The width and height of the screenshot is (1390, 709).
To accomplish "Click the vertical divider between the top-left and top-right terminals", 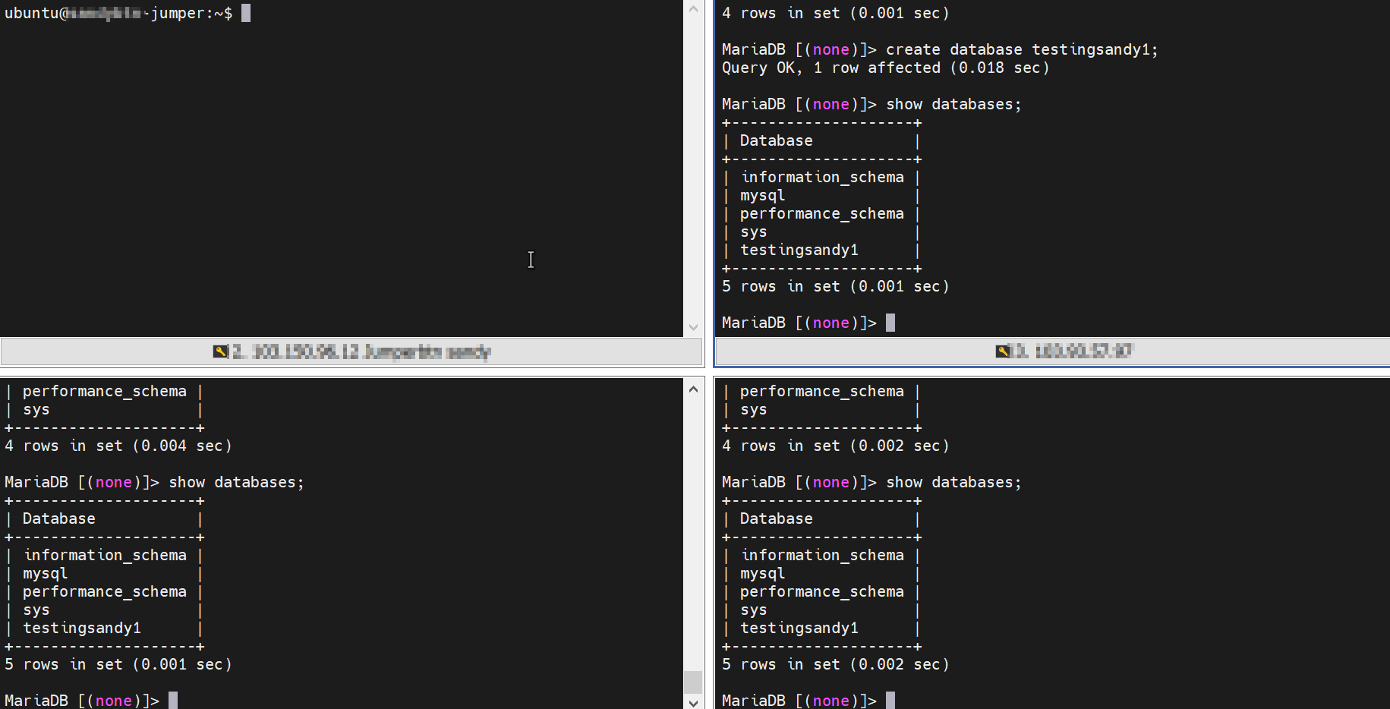I will click(x=709, y=167).
